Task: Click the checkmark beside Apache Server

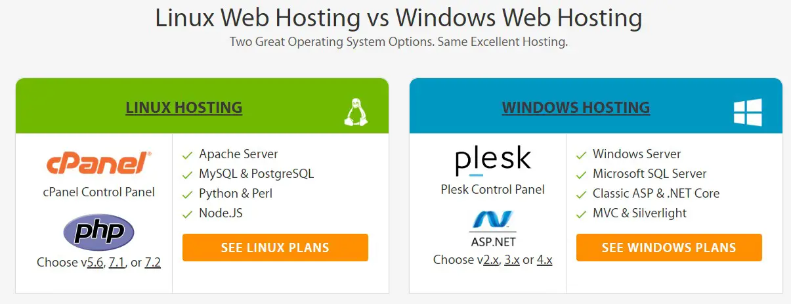Action: [187, 155]
